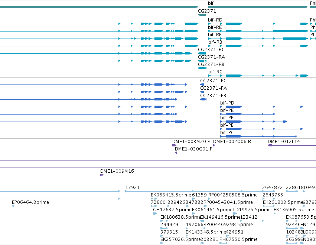Open EST EK061461.5prime
This screenshot has height=245, width=316.
212,210
